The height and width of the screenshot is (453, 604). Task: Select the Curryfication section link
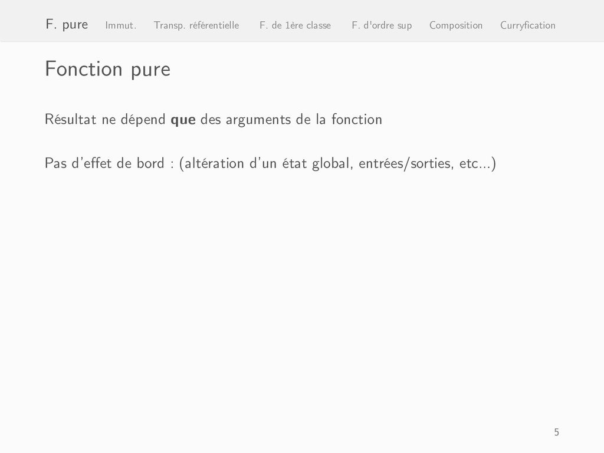tap(528, 25)
